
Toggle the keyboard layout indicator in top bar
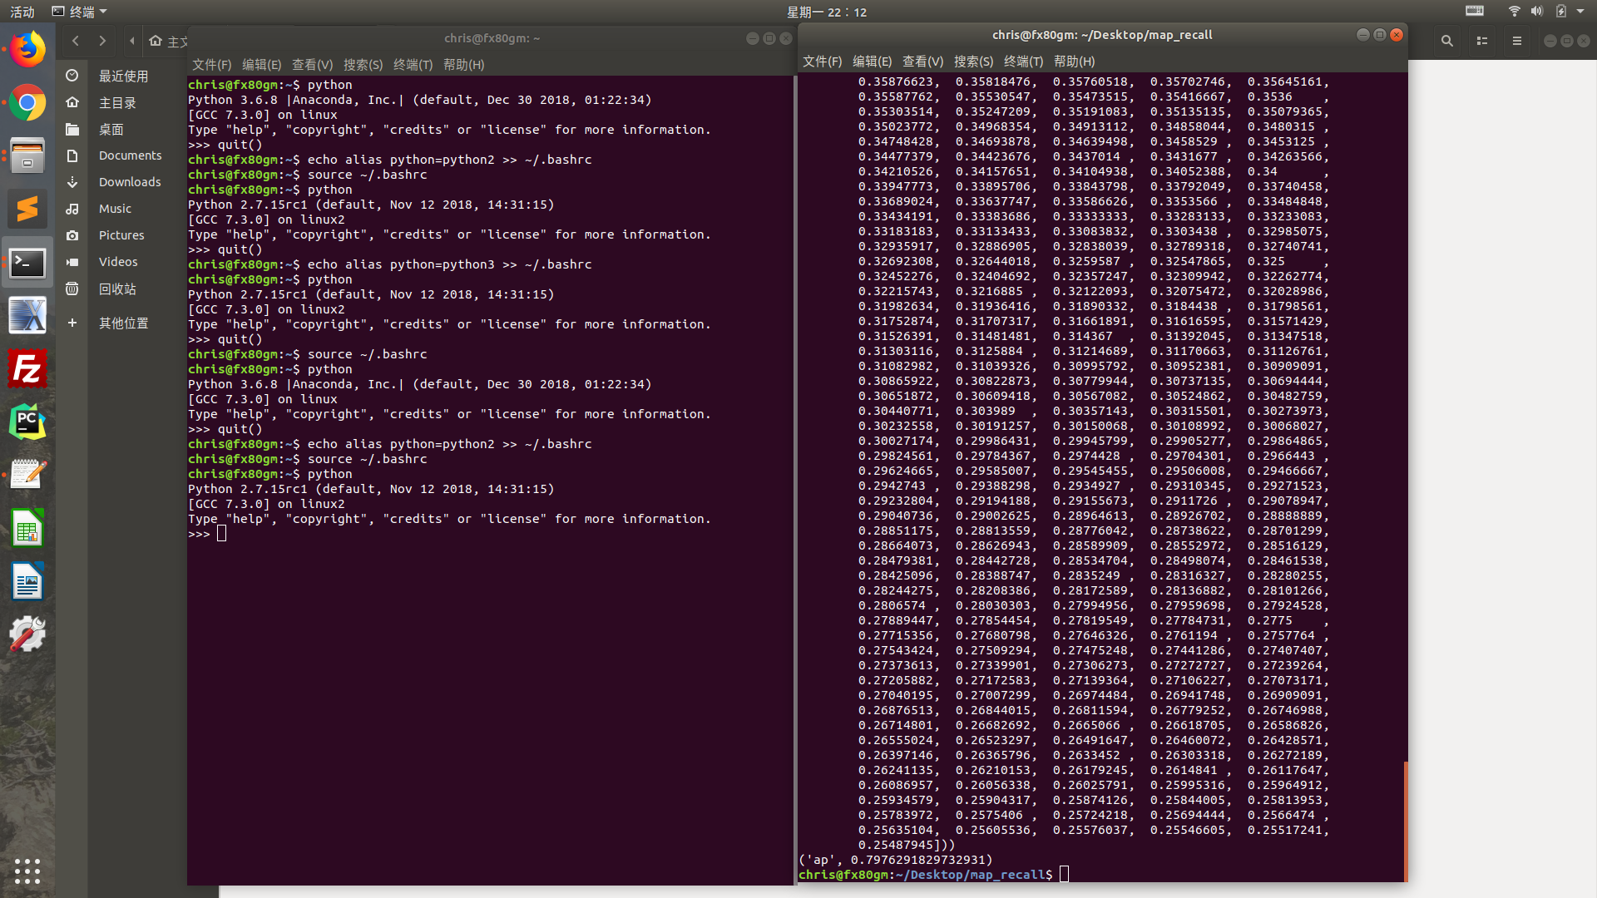pos(1474,12)
